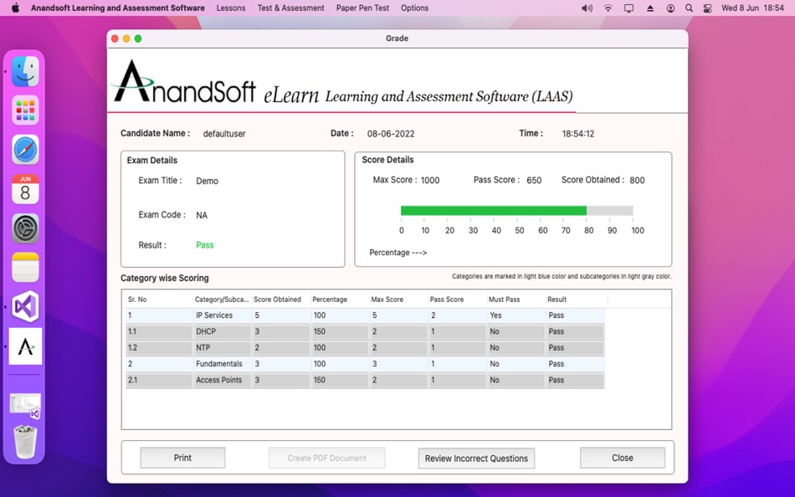This screenshot has width=795, height=497.
Task: Open the Trash in the dock
Action: [25, 442]
